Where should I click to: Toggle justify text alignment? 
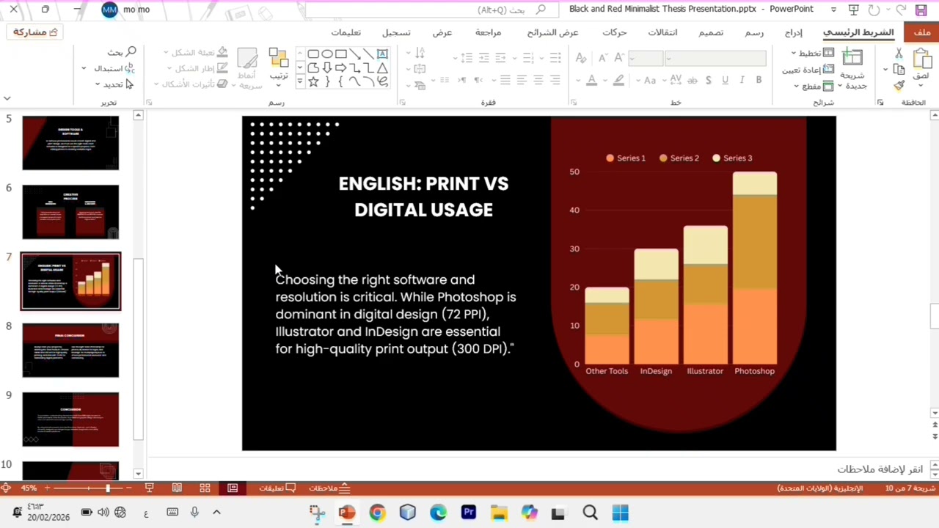pos(505,80)
